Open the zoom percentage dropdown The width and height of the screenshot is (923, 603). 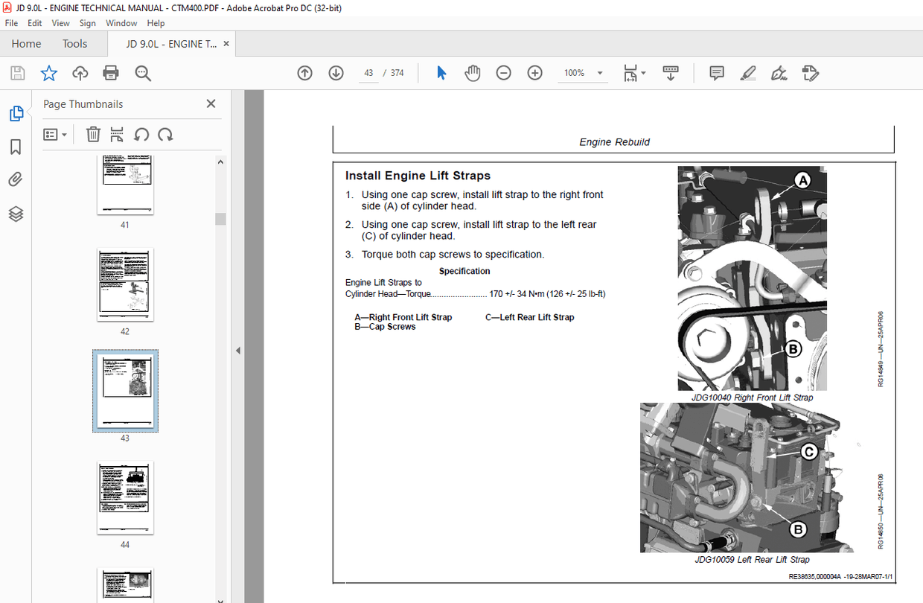click(599, 73)
